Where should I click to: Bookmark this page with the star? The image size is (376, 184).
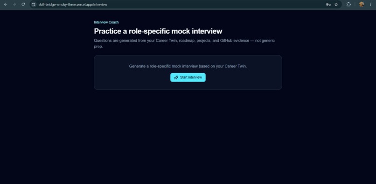pyautogui.click(x=336, y=4)
